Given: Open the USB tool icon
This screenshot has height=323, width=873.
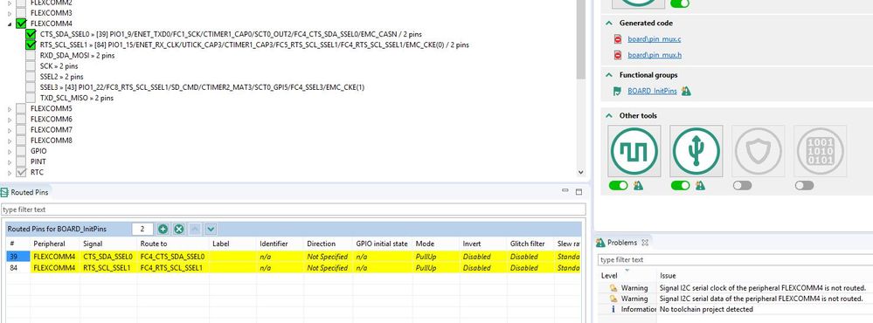Looking at the screenshot, I should (x=696, y=151).
